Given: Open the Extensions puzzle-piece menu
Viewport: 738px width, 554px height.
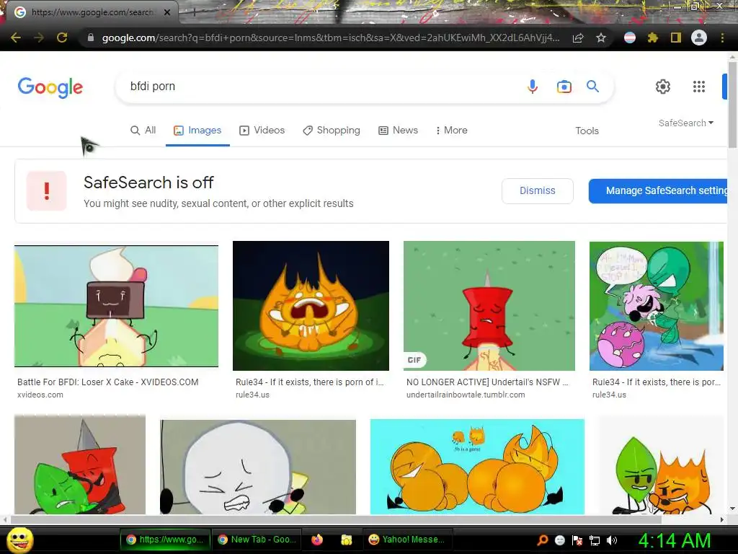Looking at the screenshot, I should pos(652,38).
